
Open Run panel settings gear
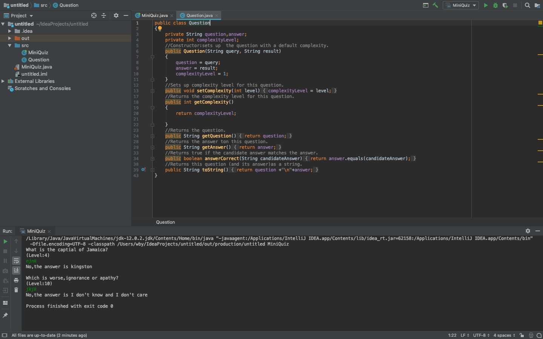pos(528,231)
